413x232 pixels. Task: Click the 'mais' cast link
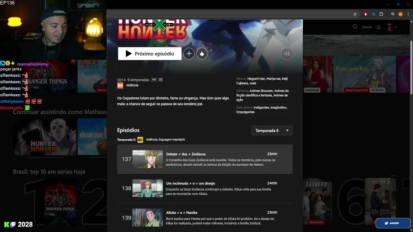click(253, 83)
